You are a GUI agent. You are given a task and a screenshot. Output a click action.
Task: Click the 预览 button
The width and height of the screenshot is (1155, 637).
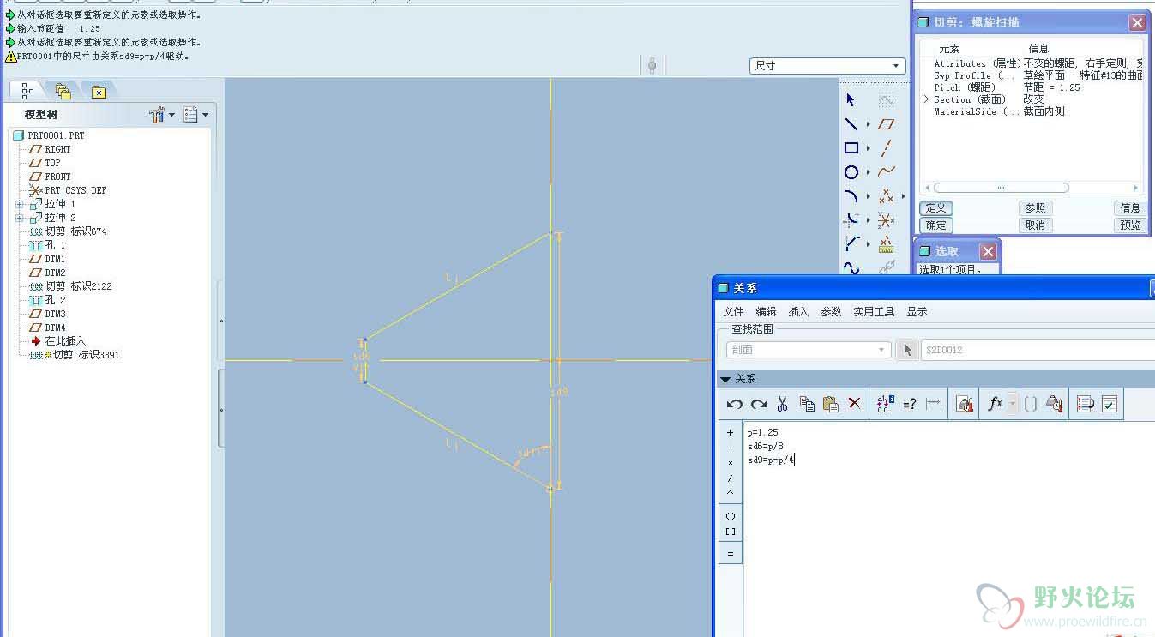point(1130,225)
